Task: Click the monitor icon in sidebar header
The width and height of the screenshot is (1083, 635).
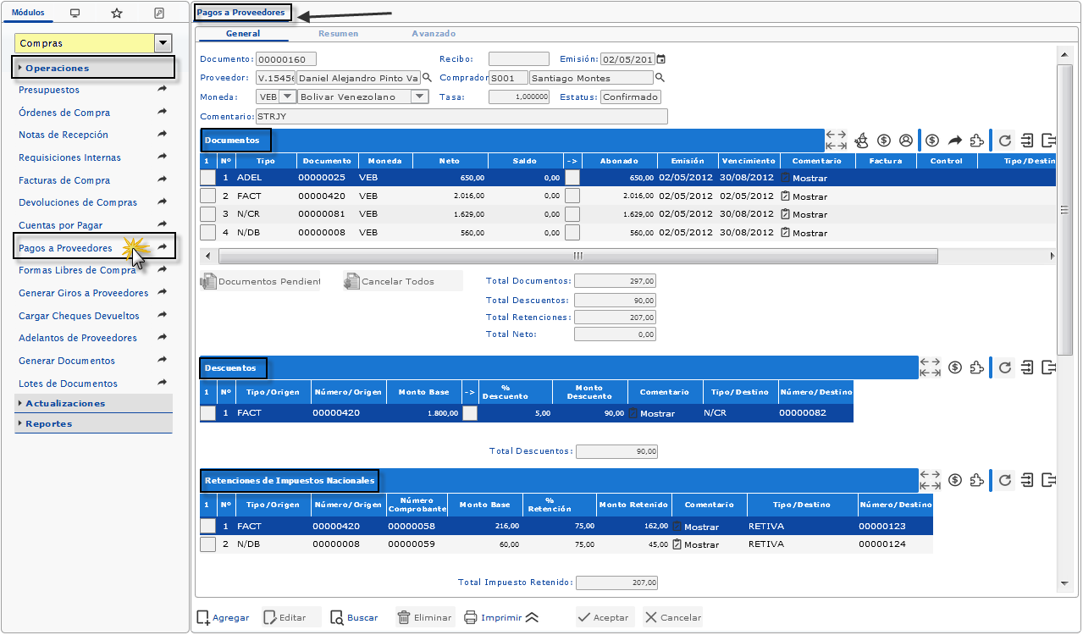Action: [75, 14]
